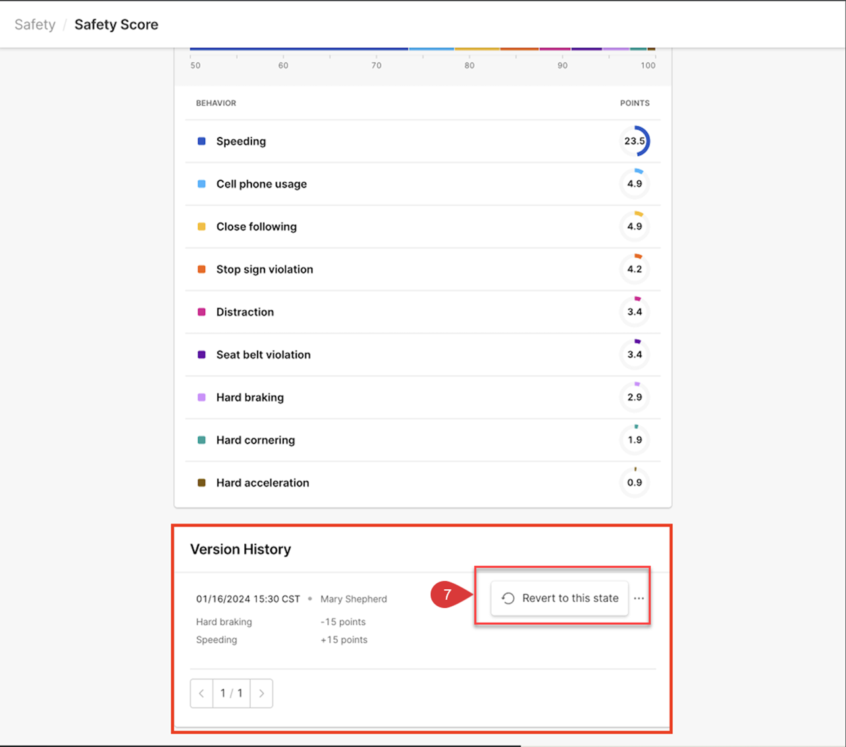The height and width of the screenshot is (747, 846).
Task: Select the blue Speeding color swatch
Action: coord(201,141)
